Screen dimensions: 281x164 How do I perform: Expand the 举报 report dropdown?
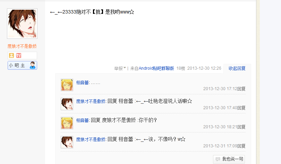(x=120, y=68)
